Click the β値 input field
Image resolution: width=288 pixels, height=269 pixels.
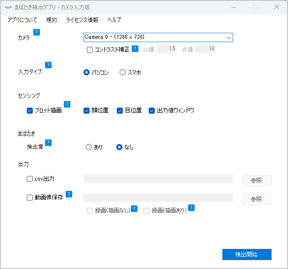click(x=205, y=49)
